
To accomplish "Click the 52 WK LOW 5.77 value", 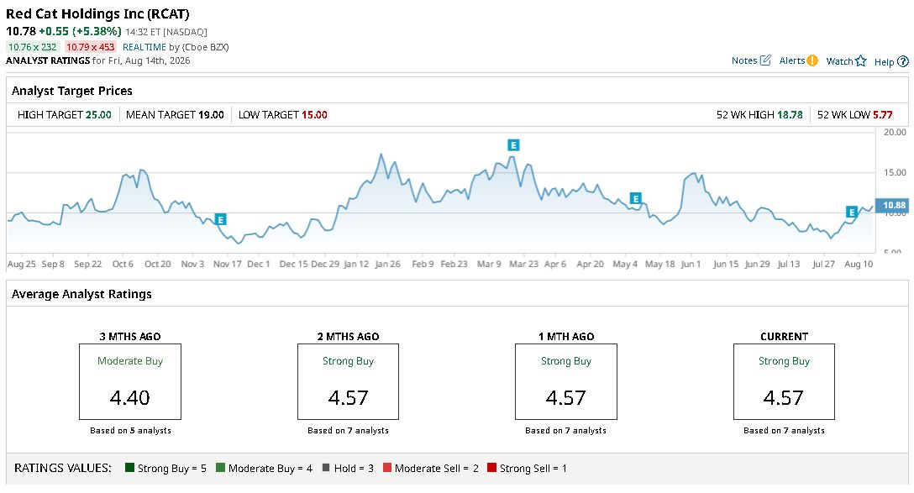I will tap(883, 115).
